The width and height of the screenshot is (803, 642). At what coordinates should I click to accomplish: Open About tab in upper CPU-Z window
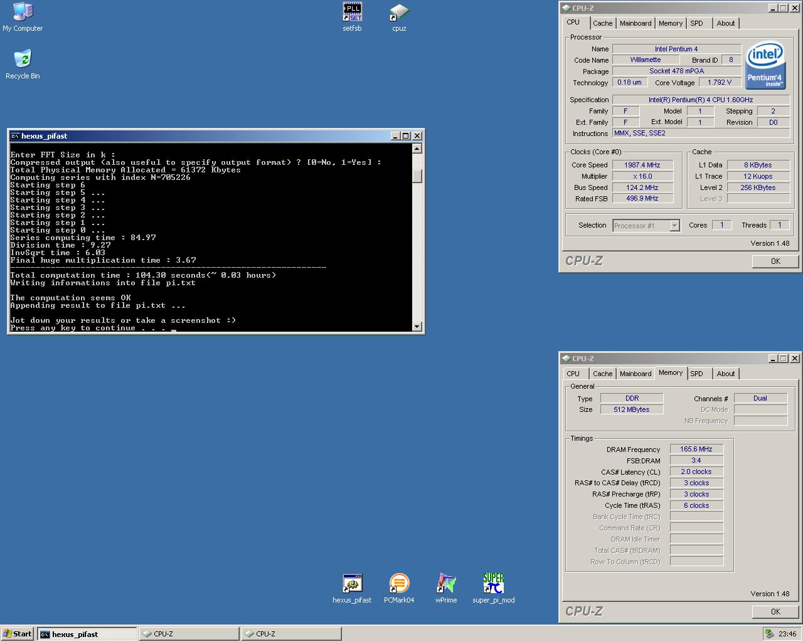726,23
